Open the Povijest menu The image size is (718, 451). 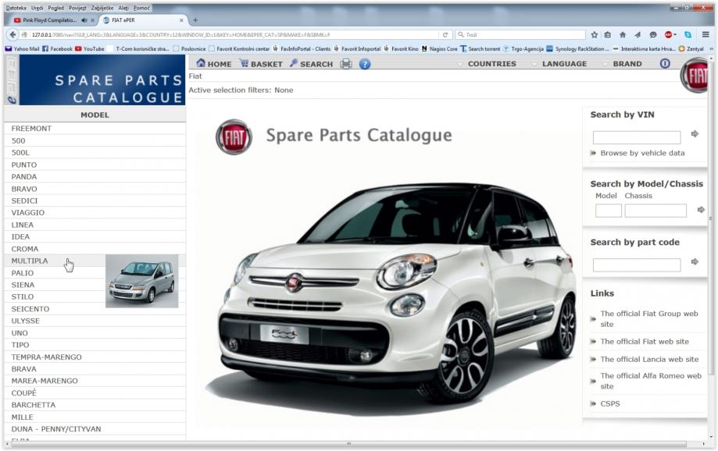click(77, 8)
